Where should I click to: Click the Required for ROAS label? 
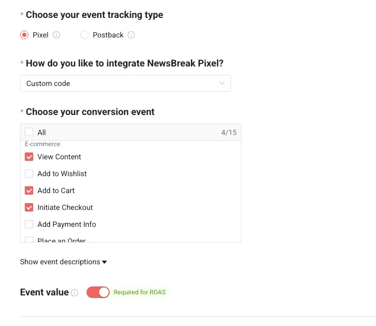(140, 292)
